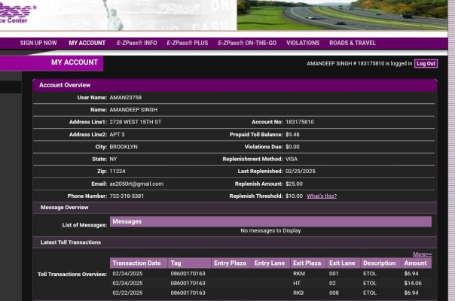Click the Amount column header
The height and width of the screenshot is (301, 455).
tap(415, 263)
